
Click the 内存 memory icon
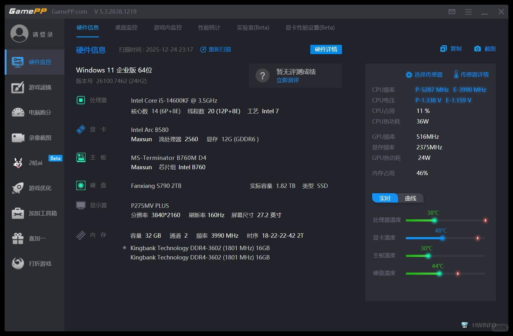tap(81, 235)
